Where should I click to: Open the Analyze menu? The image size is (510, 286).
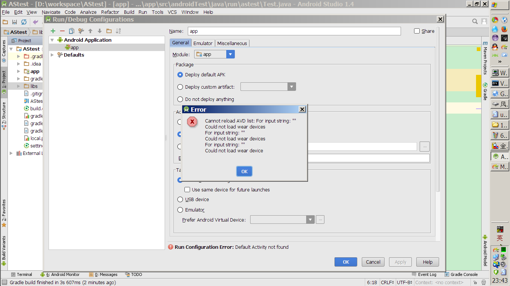88,12
